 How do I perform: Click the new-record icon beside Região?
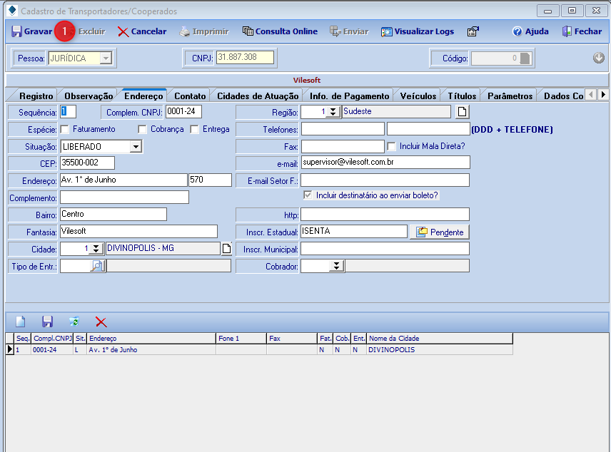(462, 112)
